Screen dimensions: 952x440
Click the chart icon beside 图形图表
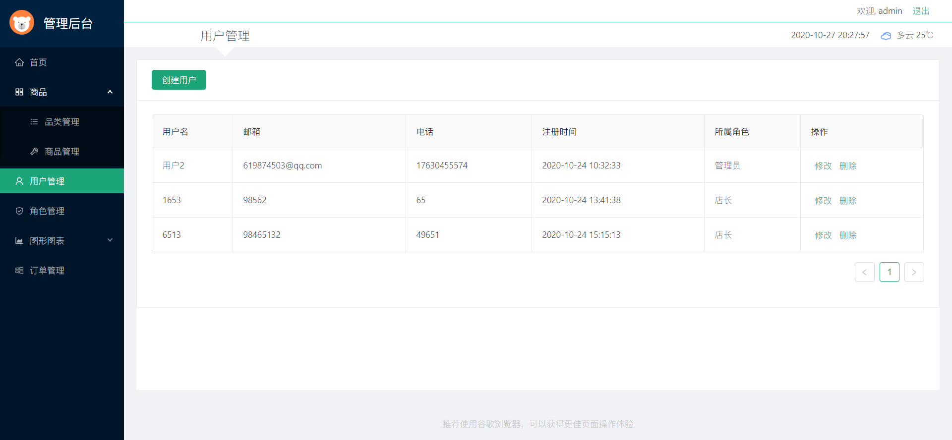coord(19,241)
